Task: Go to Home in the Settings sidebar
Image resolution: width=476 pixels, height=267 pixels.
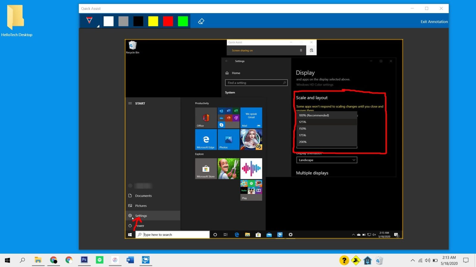Action: click(x=236, y=73)
